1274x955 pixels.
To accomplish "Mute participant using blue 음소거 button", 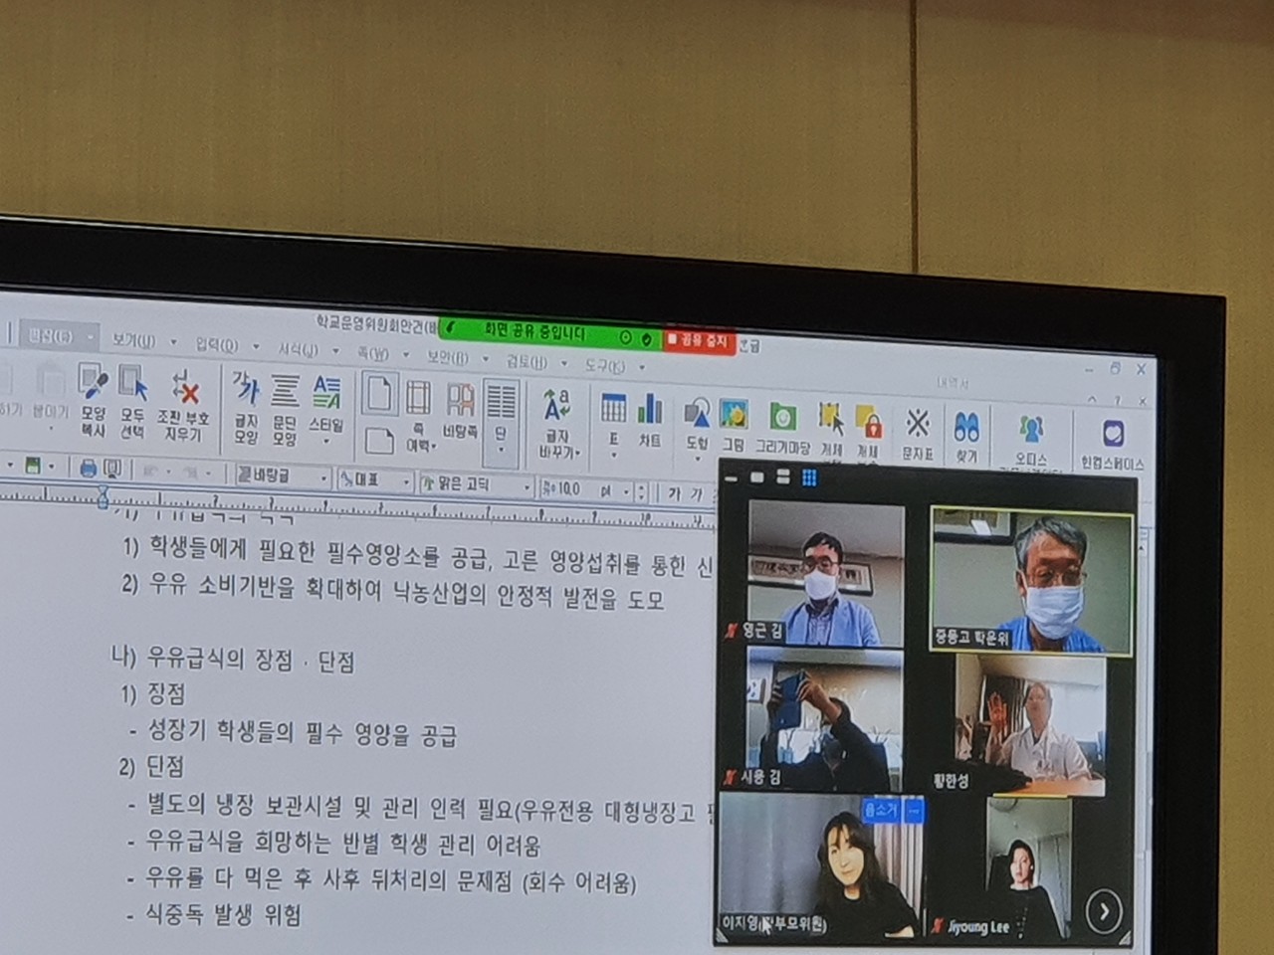I will (882, 810).
